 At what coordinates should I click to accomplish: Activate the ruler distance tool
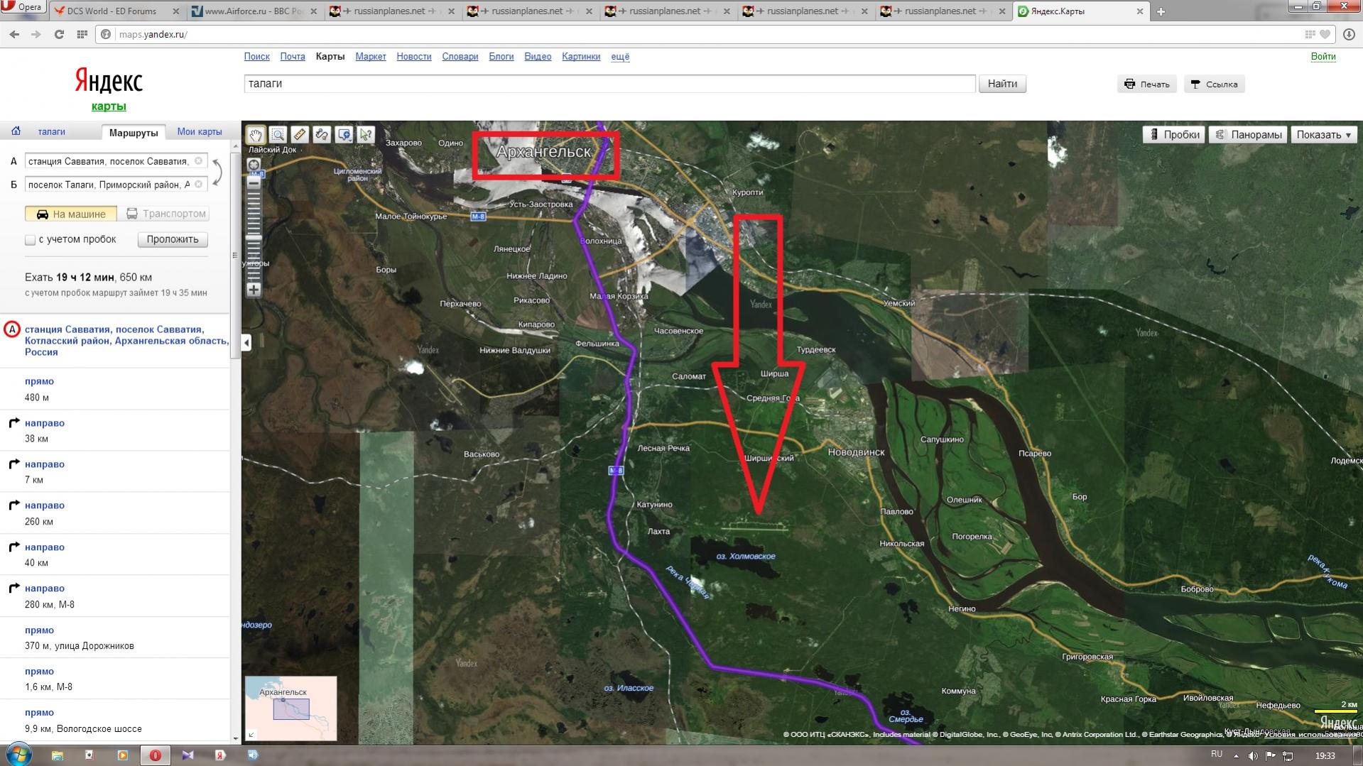pos(300,135)
